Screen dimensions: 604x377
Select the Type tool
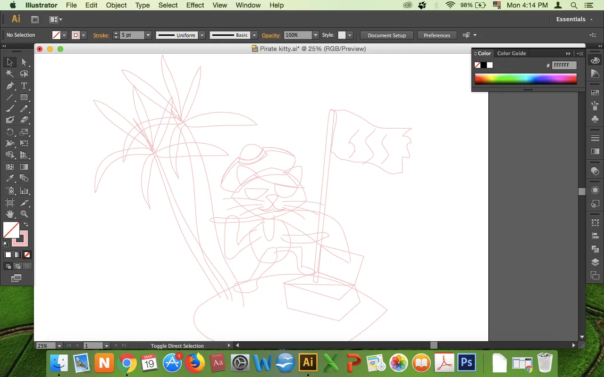[x=25, y=86]
